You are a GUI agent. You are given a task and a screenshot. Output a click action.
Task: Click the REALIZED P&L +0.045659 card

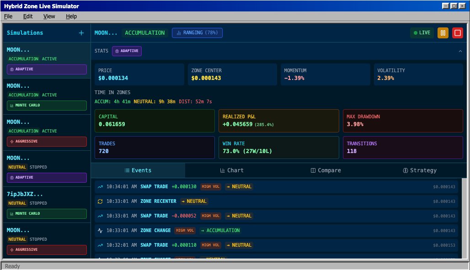279,121
